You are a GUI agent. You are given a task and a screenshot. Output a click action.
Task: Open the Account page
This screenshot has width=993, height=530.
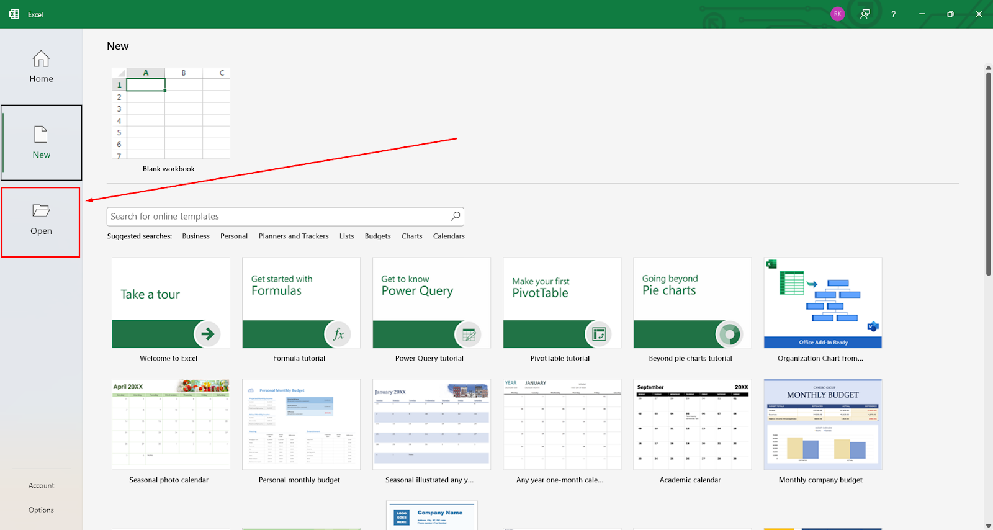point(41,485)
